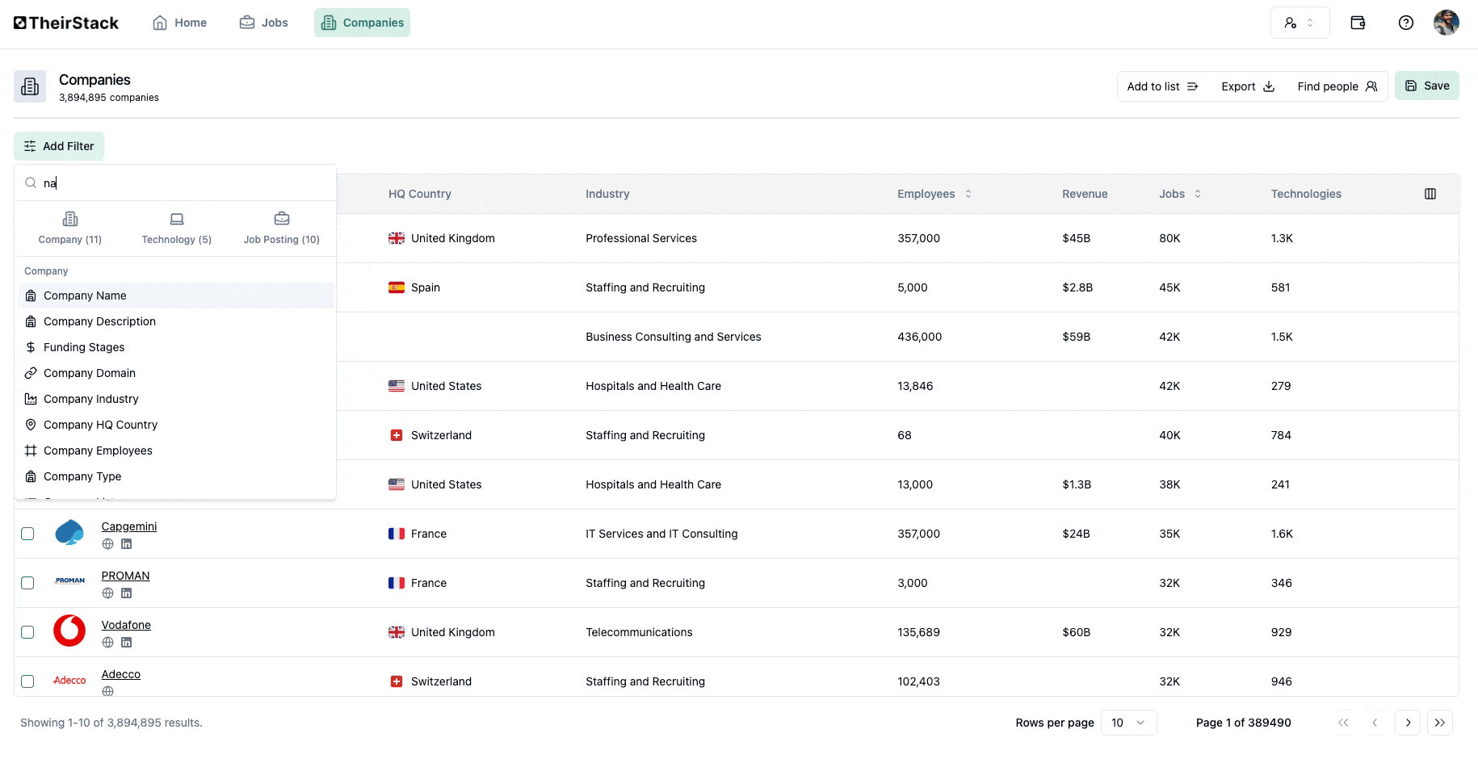Open Vodafone's website globe icon

[107, 643]
